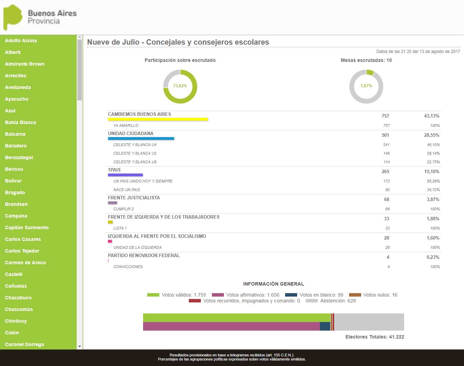Image resolution: width=464 pixels, height=366 pixels.
Task: Click the purple 1PAIS result bar
Action: tap(125, 175)
